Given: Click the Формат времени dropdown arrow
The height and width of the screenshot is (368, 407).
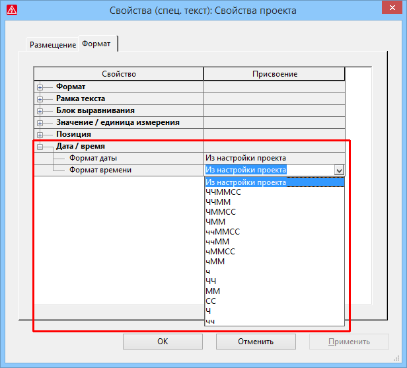Looking at the screenshot, I should click(x=339, y=170).
